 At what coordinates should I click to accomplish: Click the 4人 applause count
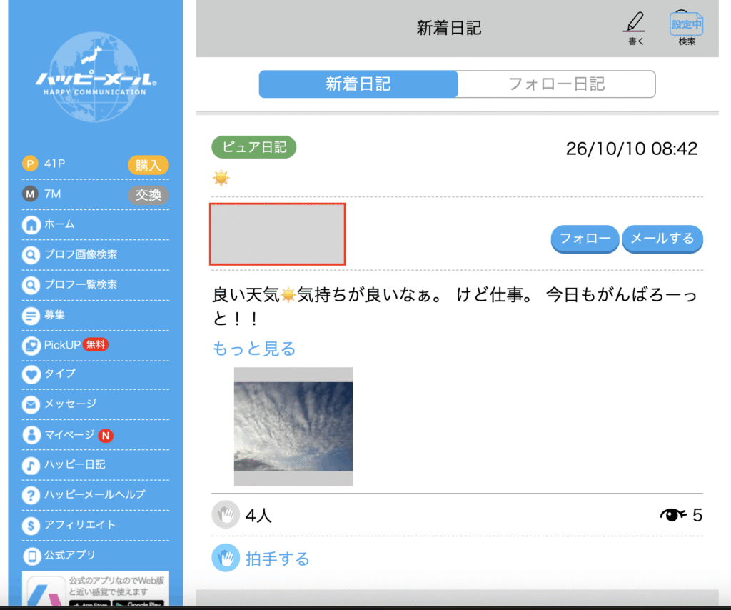258,515
